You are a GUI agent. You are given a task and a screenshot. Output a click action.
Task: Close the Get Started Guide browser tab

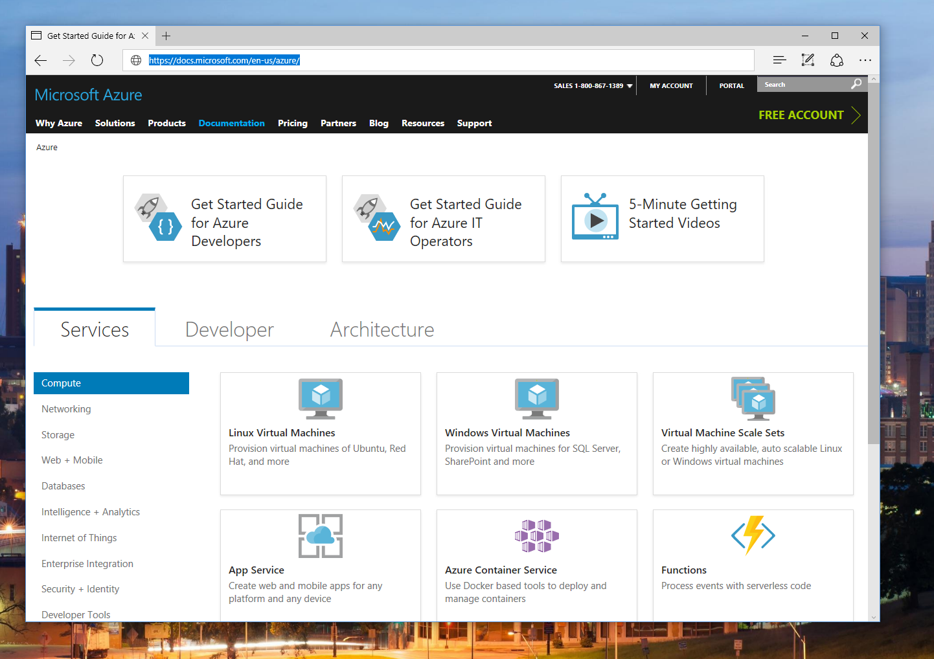click(145, 36)
